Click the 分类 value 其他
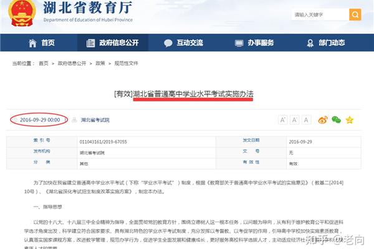Screen dimensions: 374x249 (x=84, y=164)
